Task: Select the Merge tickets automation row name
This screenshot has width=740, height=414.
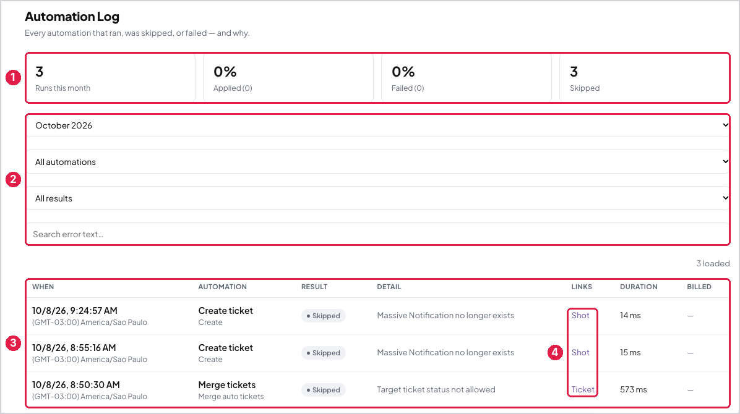Action: (x=227, y=385)
